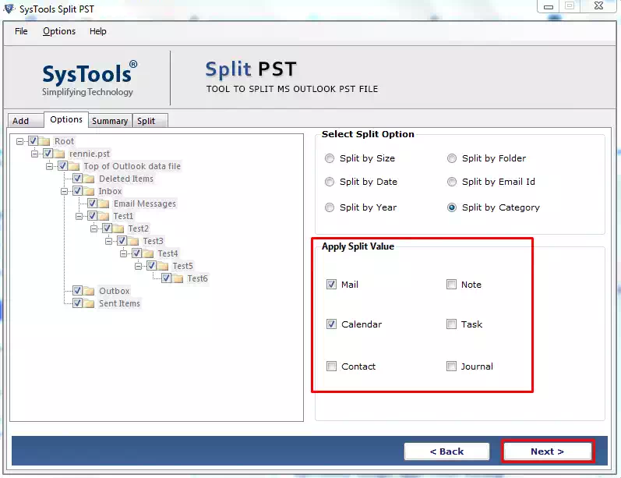Screen dimensions: 621x478
Task: Click the Test2 folder icon
Action: (118, 228)
